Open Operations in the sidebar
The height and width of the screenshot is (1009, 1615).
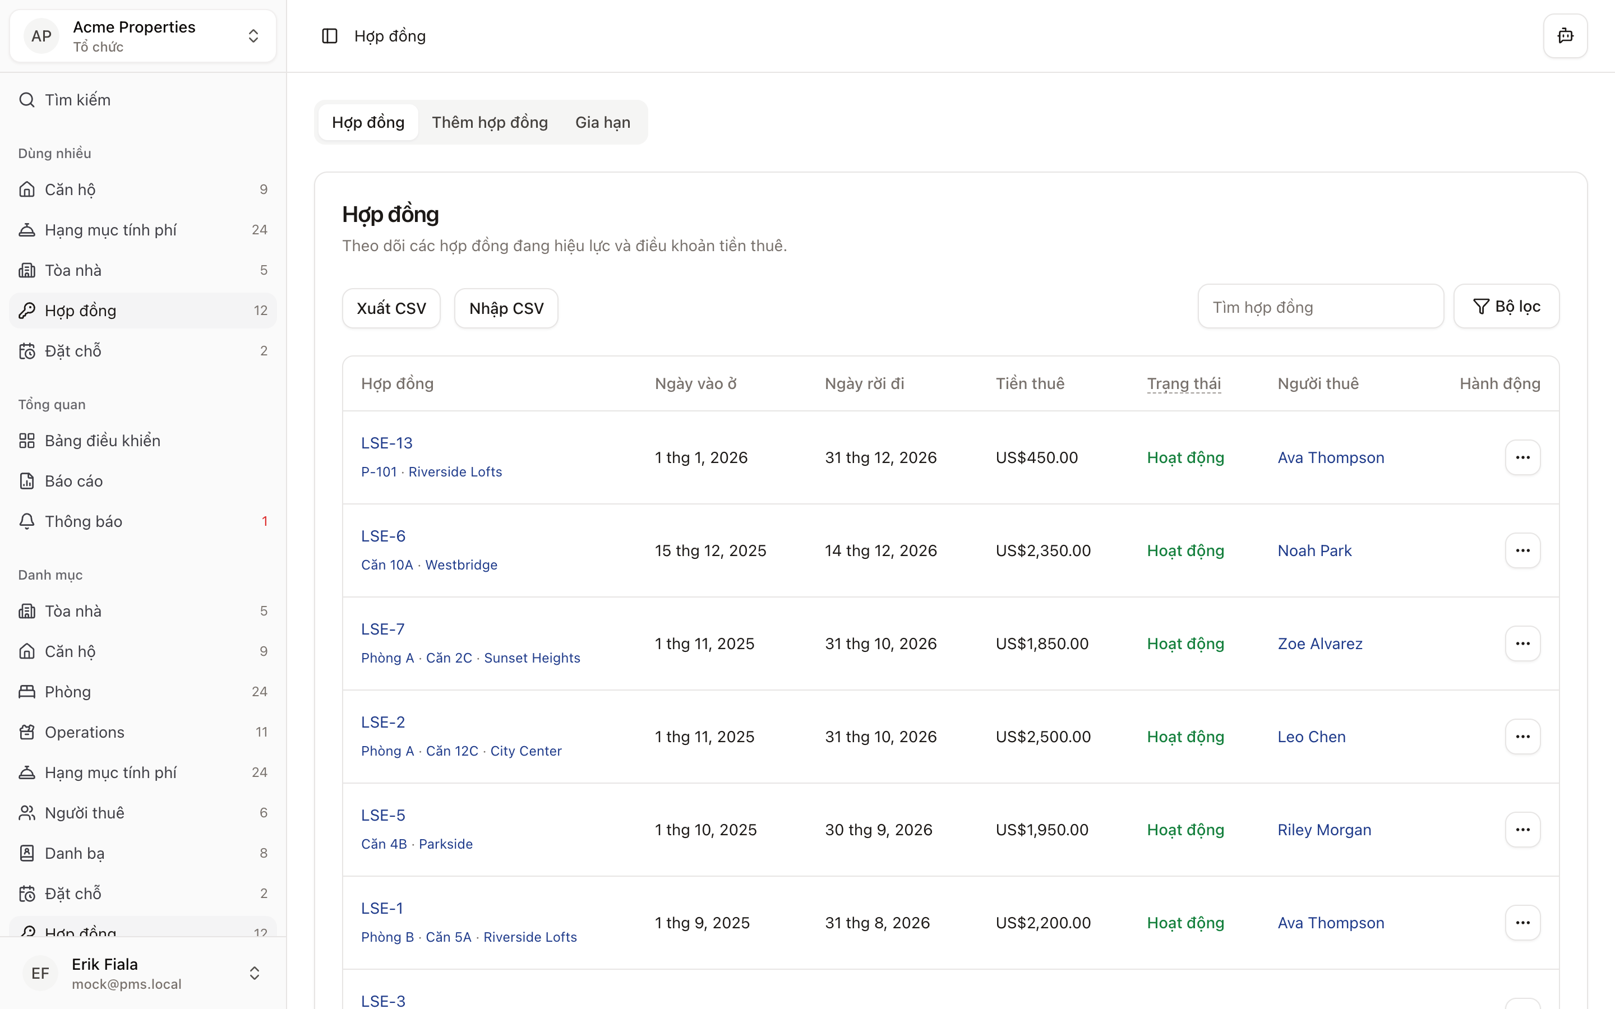[84, 732]
